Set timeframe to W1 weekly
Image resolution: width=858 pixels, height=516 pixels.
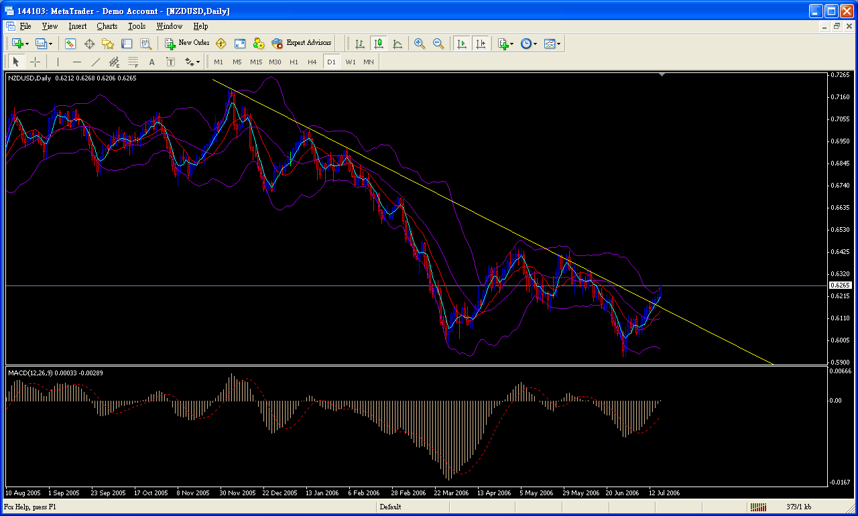pos(351,62)
